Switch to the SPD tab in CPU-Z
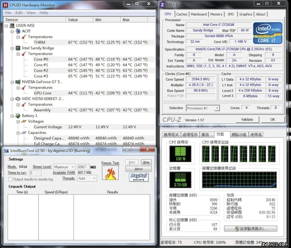The width and height of the screenshot is (291, 248). pos(231,14)
